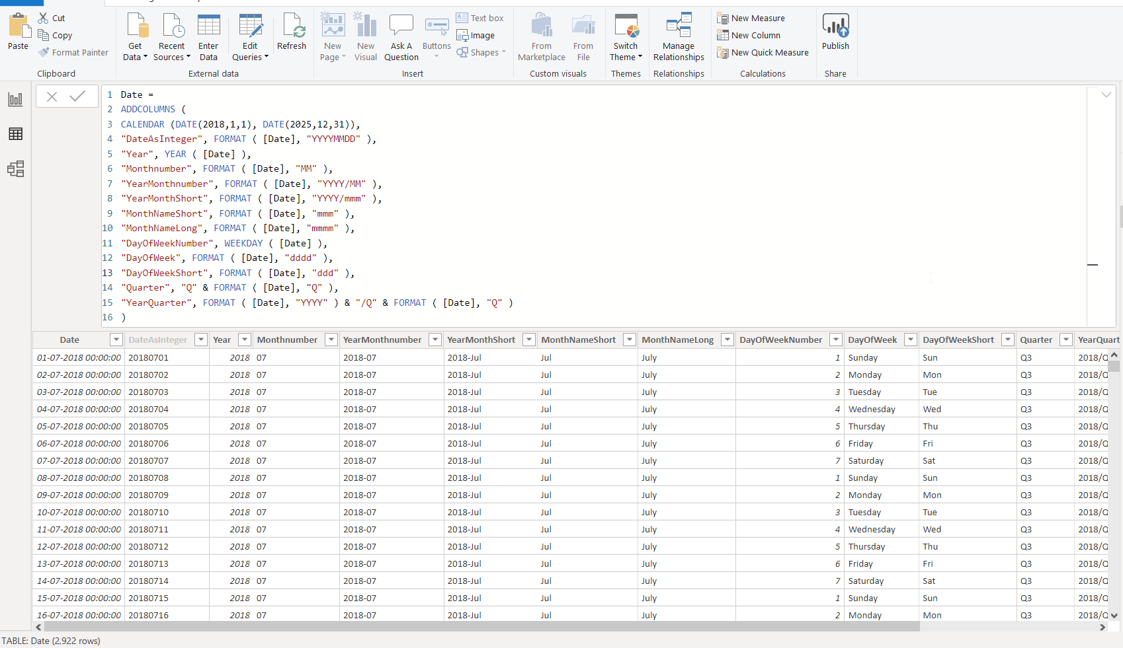Open the Report view from sidebar
1123x648 pixels.
pyautogui.click(x=15, y=99)
